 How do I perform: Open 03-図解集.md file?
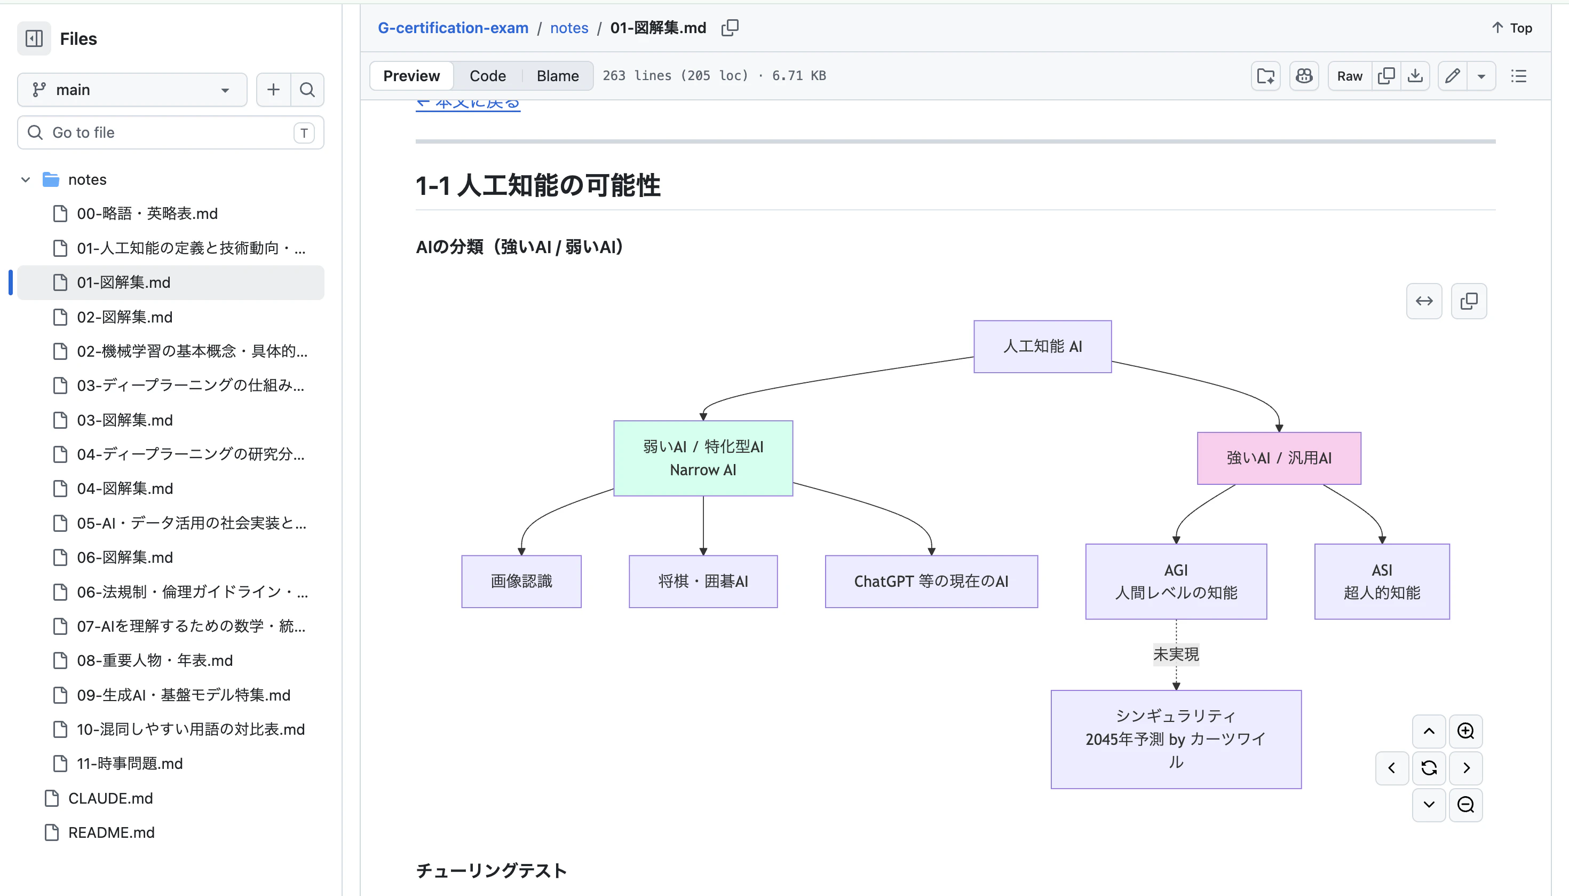click(x=170, y=420)
